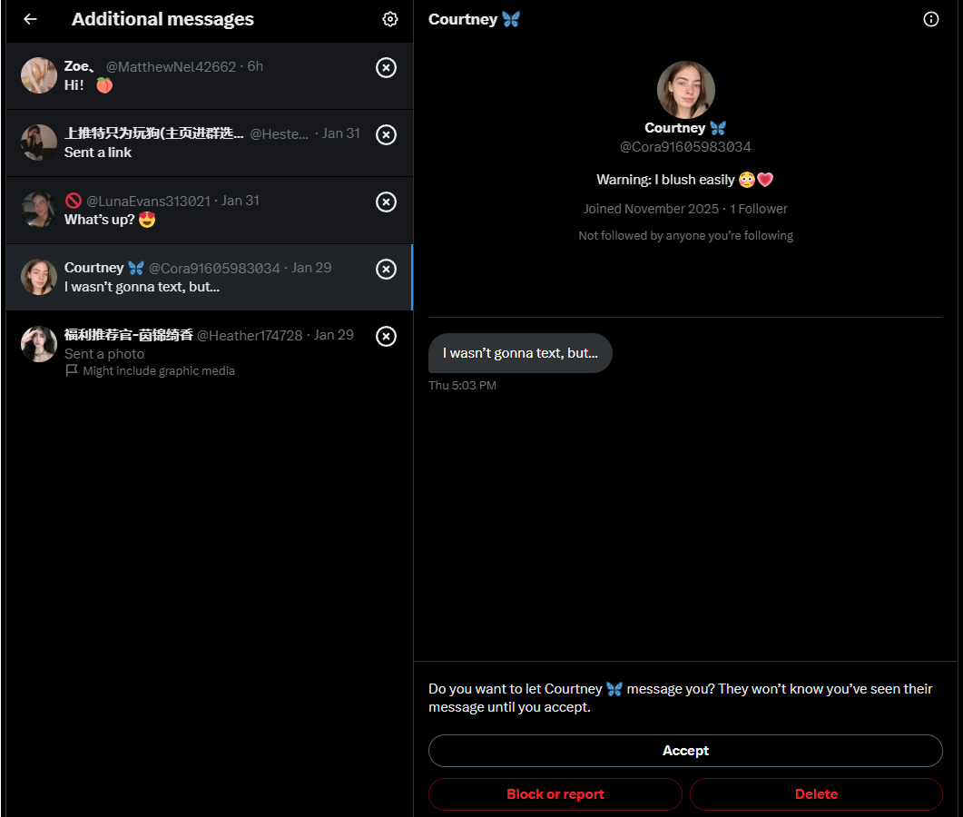Dismiss the @LunaEvans313021 message request

(386, 202)
